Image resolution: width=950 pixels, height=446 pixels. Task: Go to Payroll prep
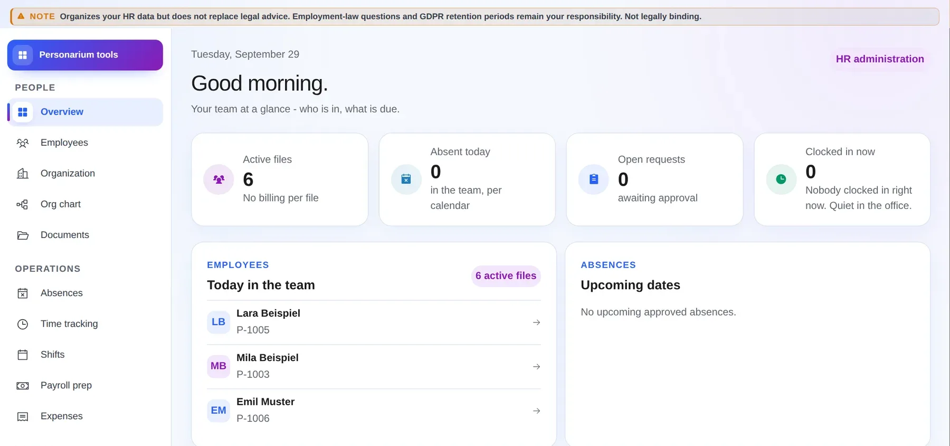pyautogui.click(x=85, y=386)
